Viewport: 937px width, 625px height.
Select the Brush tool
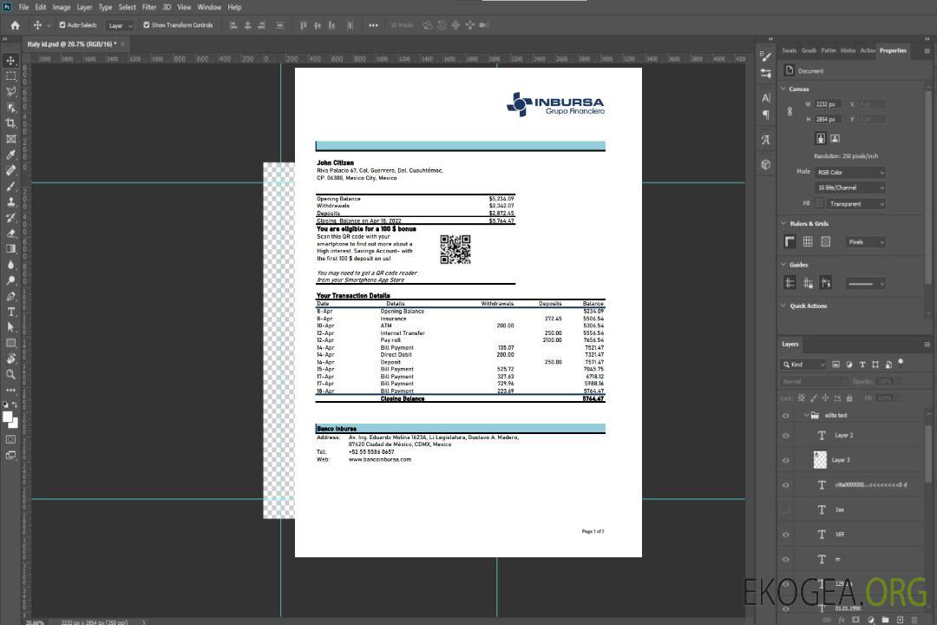click(10, 186)
